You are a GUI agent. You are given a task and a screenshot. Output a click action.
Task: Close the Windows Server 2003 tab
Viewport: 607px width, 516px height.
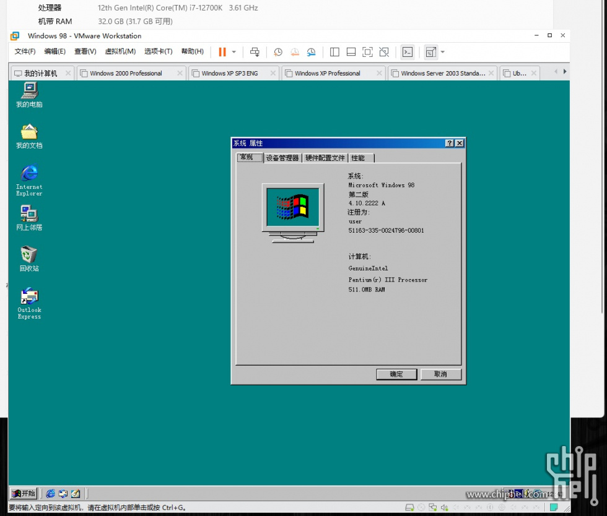[491, 73]
